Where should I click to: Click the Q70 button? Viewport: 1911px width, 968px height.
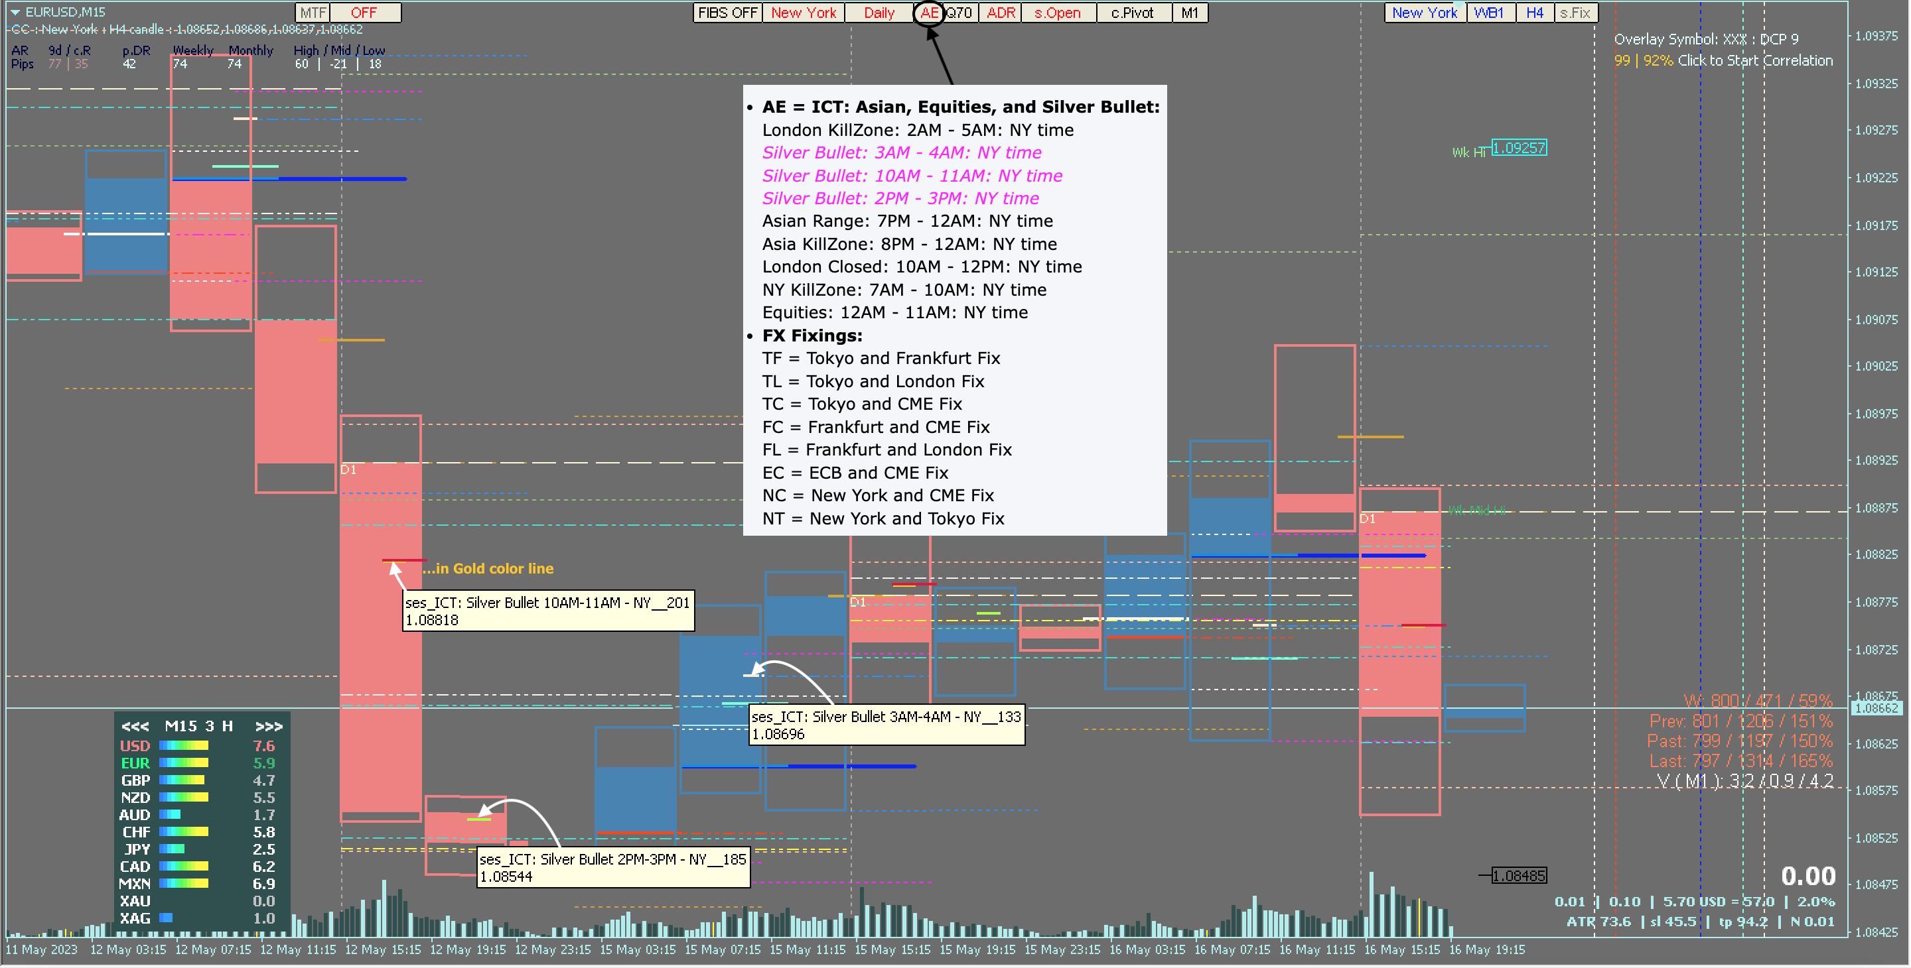pyautogui.click(x=959, y=13)
